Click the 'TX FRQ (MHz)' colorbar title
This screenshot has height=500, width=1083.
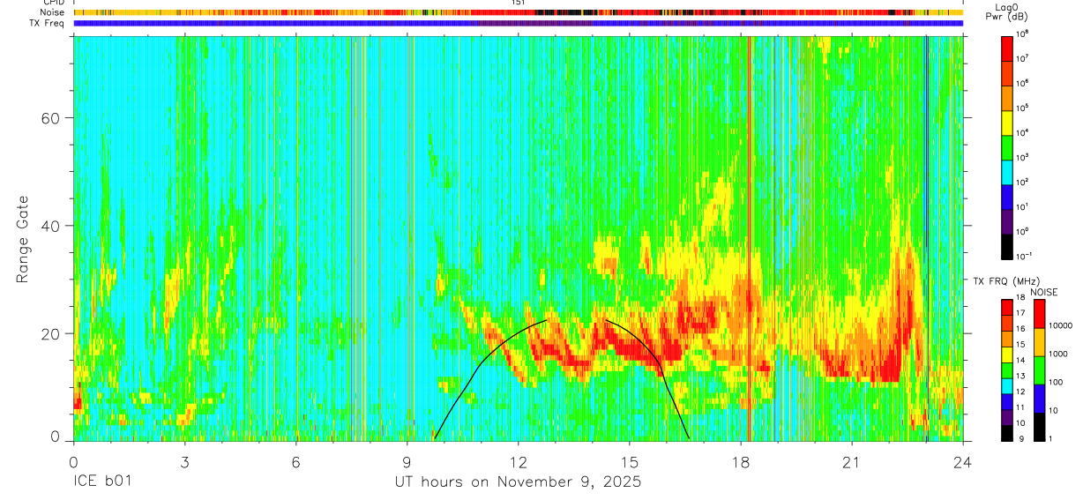click(x=1006, y=280)
